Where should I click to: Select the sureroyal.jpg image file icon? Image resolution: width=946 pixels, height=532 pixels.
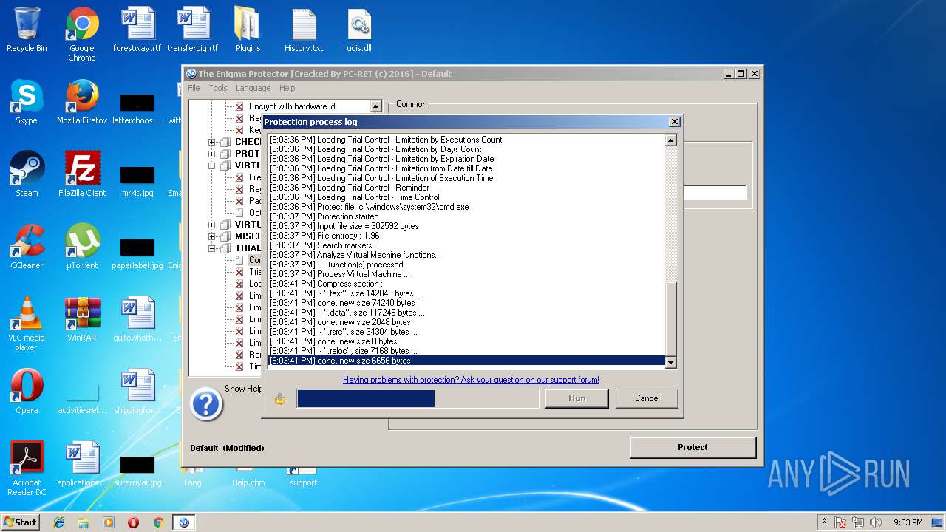[137, 473]
